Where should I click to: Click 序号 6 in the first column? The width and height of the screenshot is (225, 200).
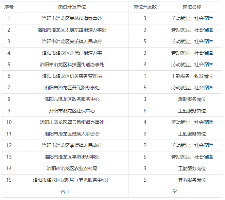coord(9,76)
